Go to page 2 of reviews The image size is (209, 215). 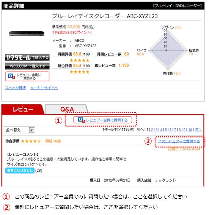click(152, 130)
